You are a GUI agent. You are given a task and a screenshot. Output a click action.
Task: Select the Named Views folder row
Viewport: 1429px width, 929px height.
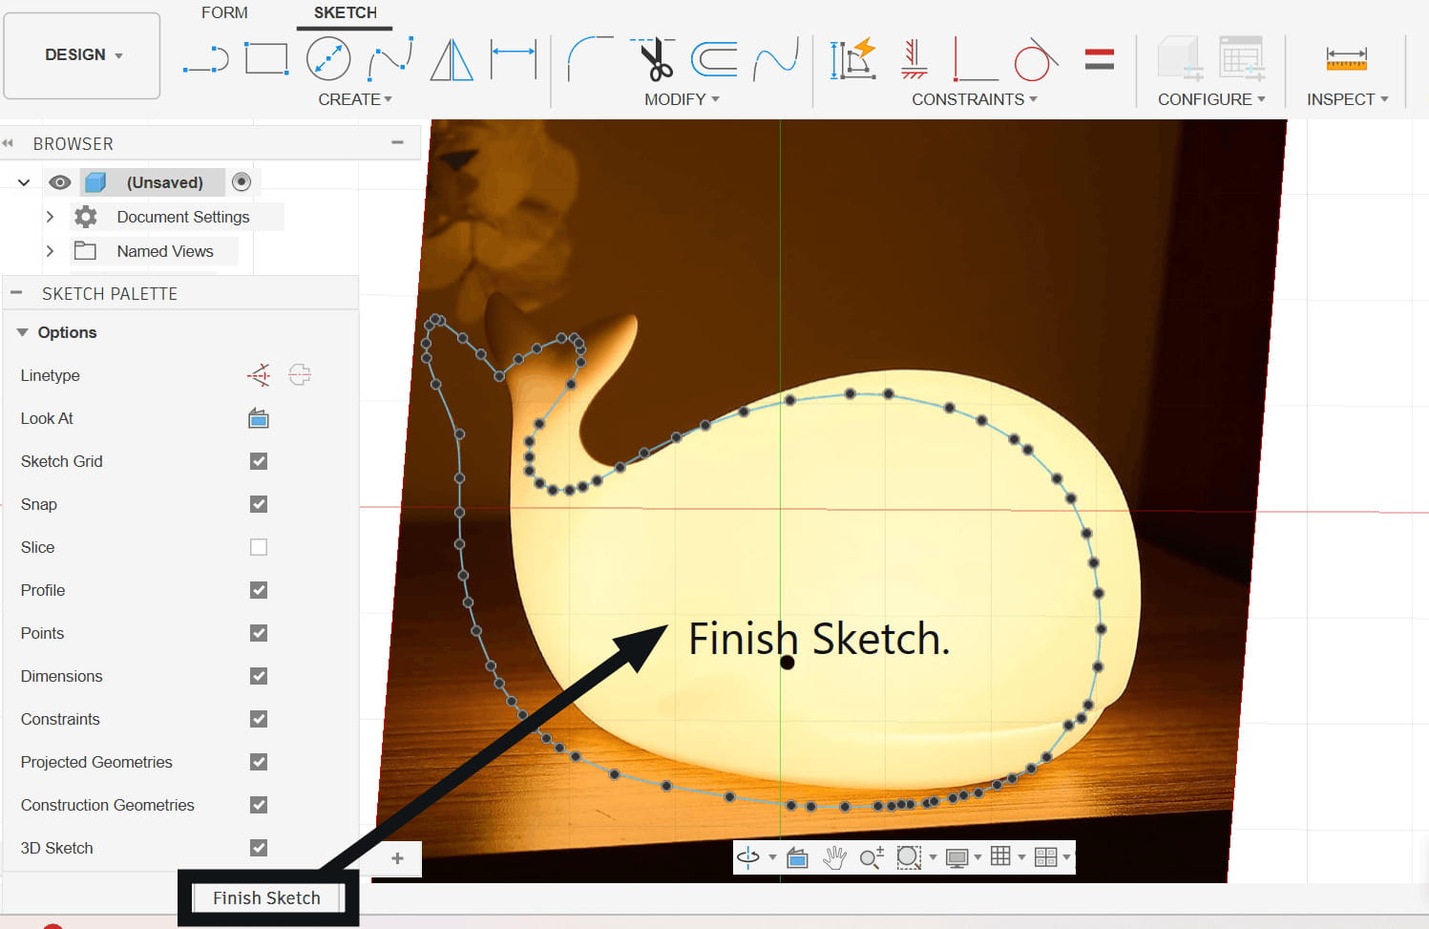point(155,251)
